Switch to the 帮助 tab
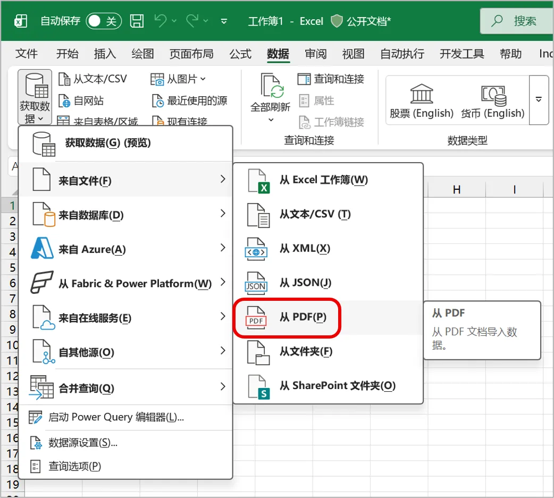The image size is (554, 498). coord(510,54)
